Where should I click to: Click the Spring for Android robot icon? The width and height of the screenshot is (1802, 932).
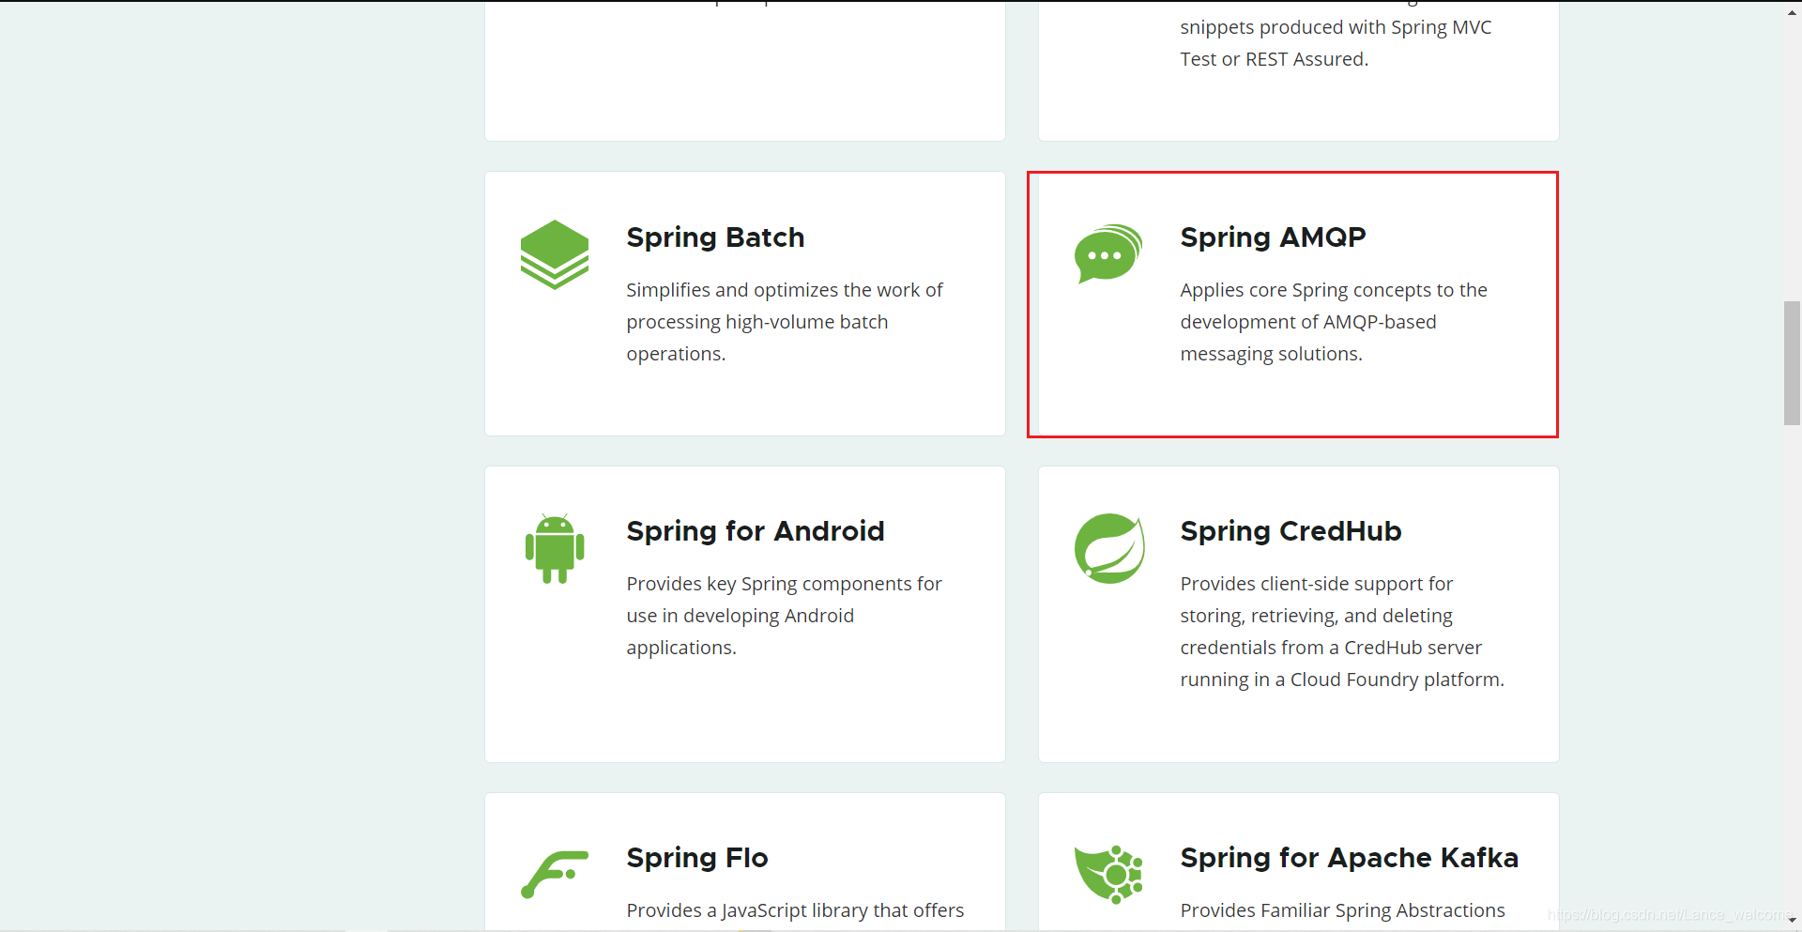point(555,548)
